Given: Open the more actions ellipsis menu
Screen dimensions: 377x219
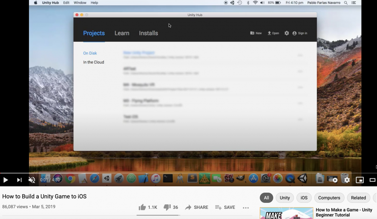Looking at the screenshot, I should (246, 208).
